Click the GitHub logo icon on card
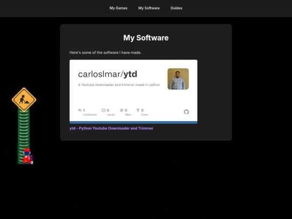 [x=186, y=112]
